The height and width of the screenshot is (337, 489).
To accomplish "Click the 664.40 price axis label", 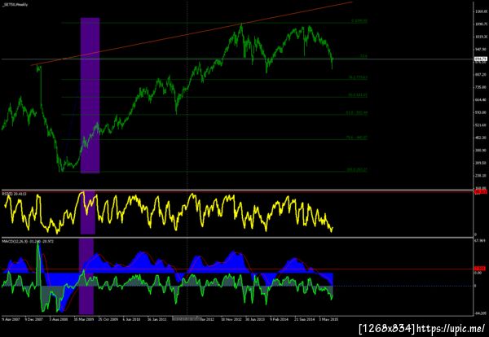I will pyautogui.click(x=482, y=99).
